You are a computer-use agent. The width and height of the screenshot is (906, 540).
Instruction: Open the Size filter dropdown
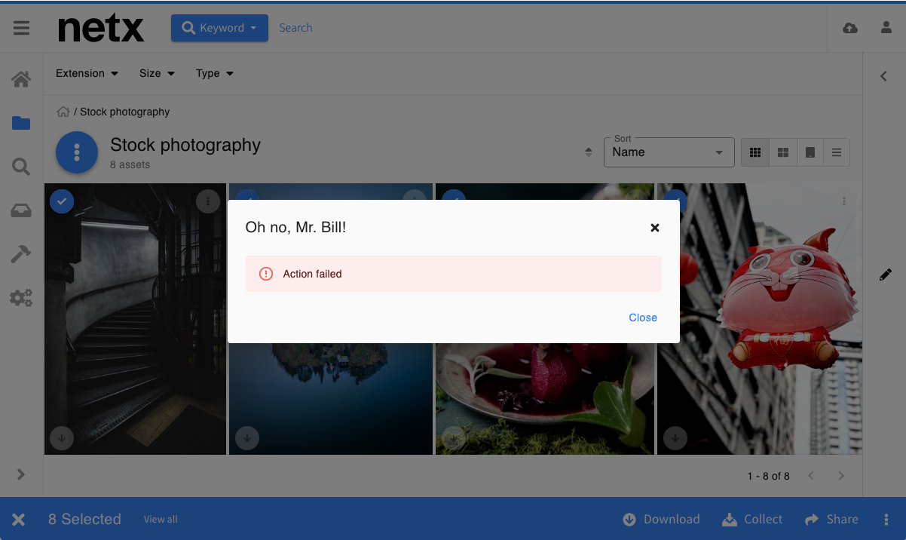[158, 73]
